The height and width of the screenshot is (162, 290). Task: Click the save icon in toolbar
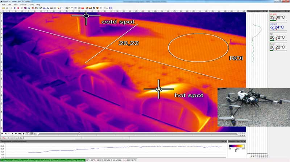point(6,8)
